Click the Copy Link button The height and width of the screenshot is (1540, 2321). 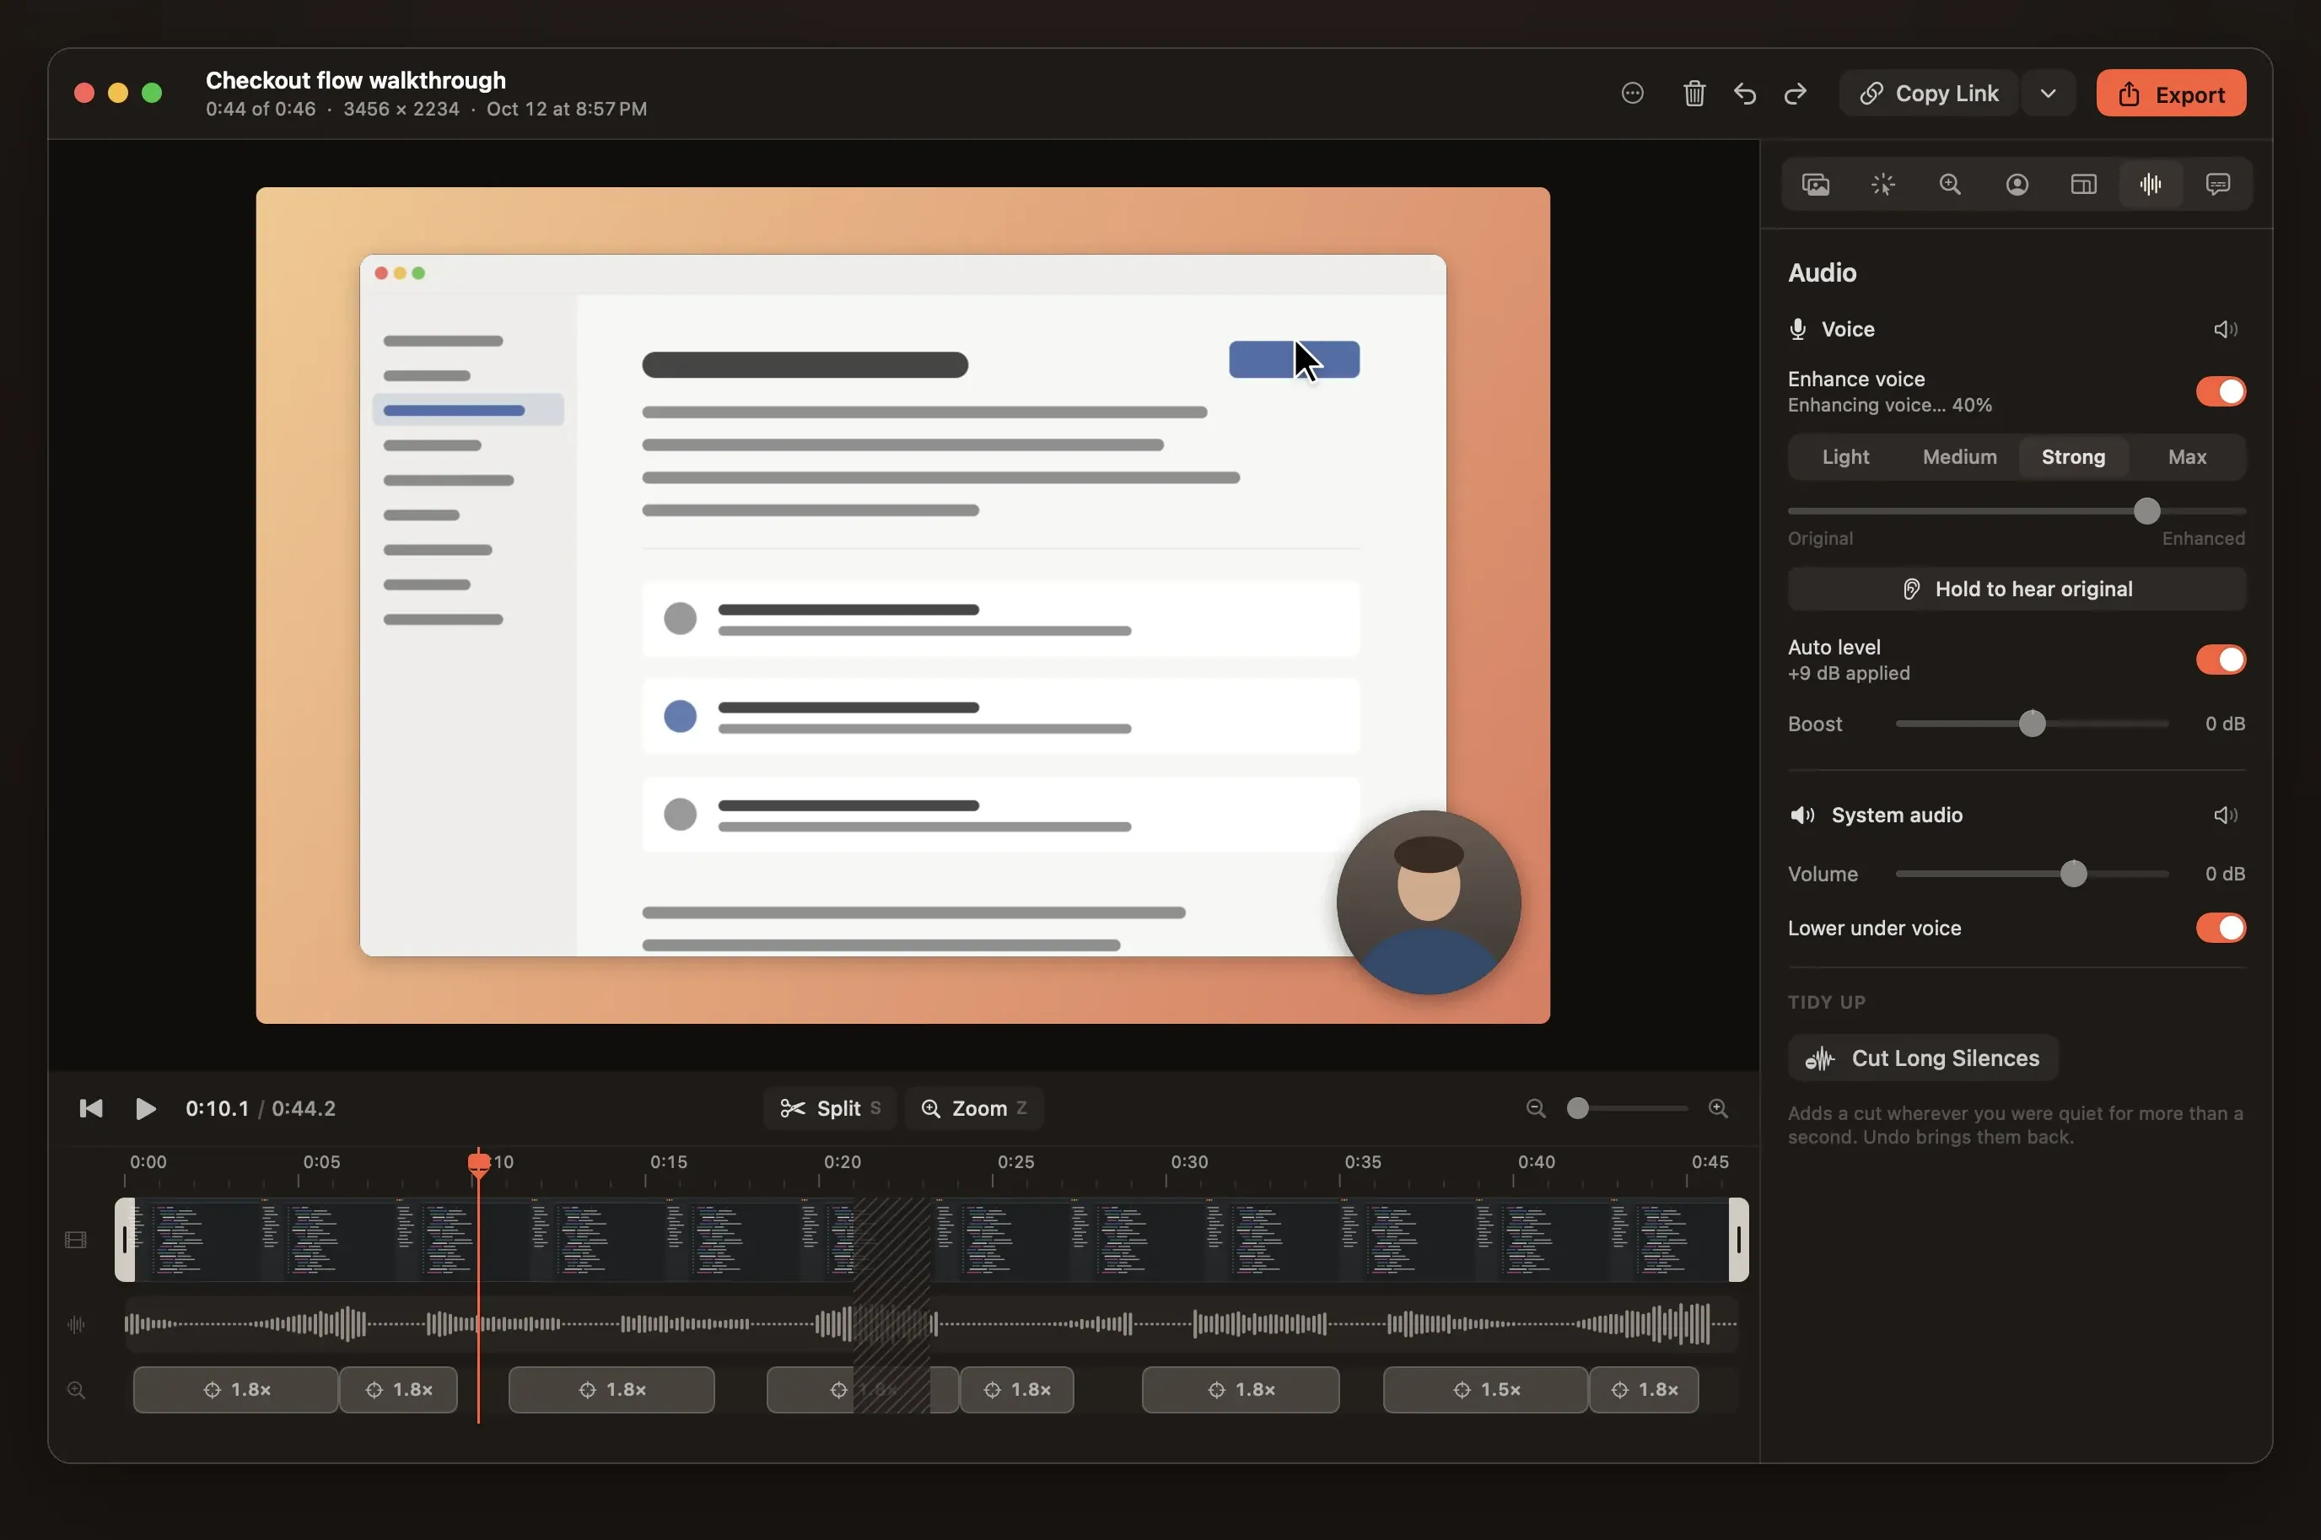[x=1928, y=94]
